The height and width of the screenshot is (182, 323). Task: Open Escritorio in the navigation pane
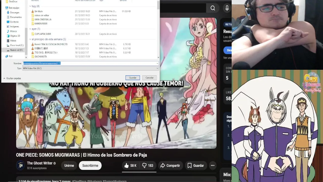(x=14, y=22)
